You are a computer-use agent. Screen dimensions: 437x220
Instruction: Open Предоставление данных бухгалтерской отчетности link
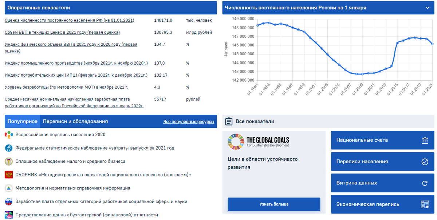tap(87, 215)
